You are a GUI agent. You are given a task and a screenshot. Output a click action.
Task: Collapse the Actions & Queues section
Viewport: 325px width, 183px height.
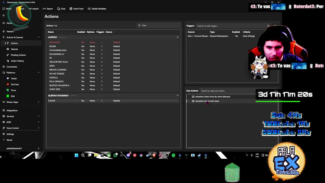point(39,37)
